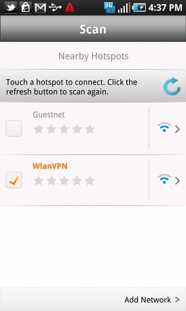Check the Guestnet checkbox

tap(14, 128)
